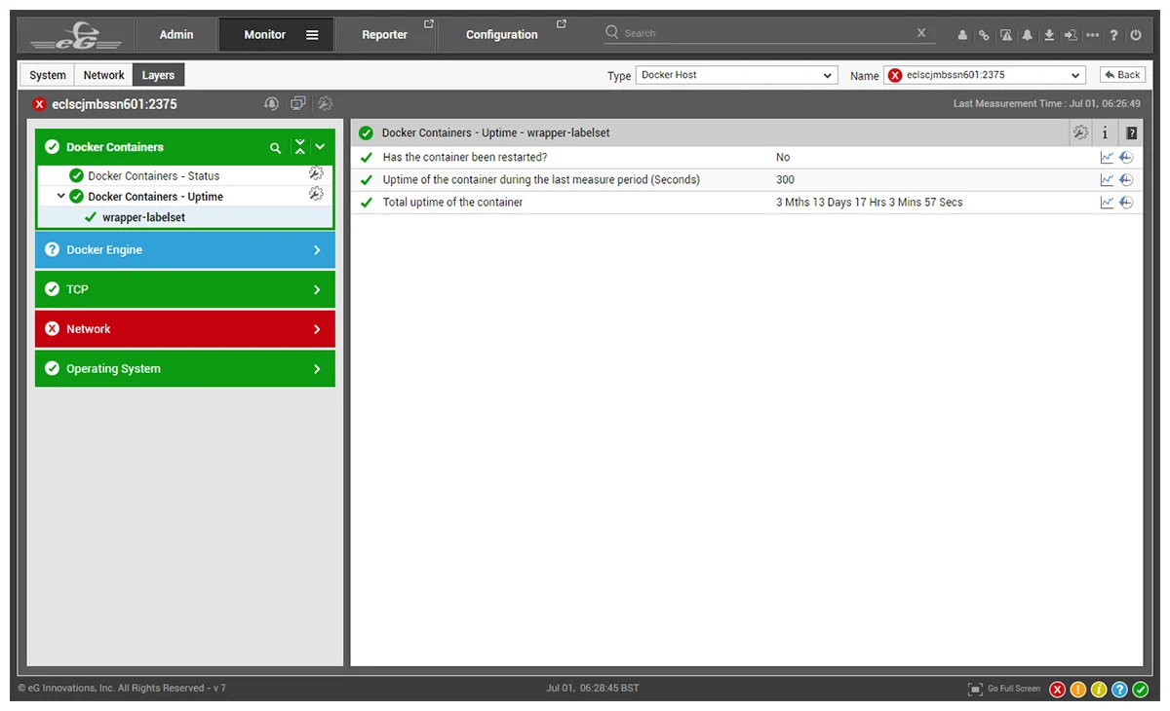Click the green normal status icon in footer
1170x711 pixels.
[x=1140, y=690]
